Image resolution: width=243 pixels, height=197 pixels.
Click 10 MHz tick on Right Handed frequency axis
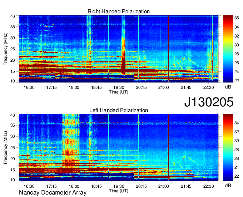[x=13, y=81]
